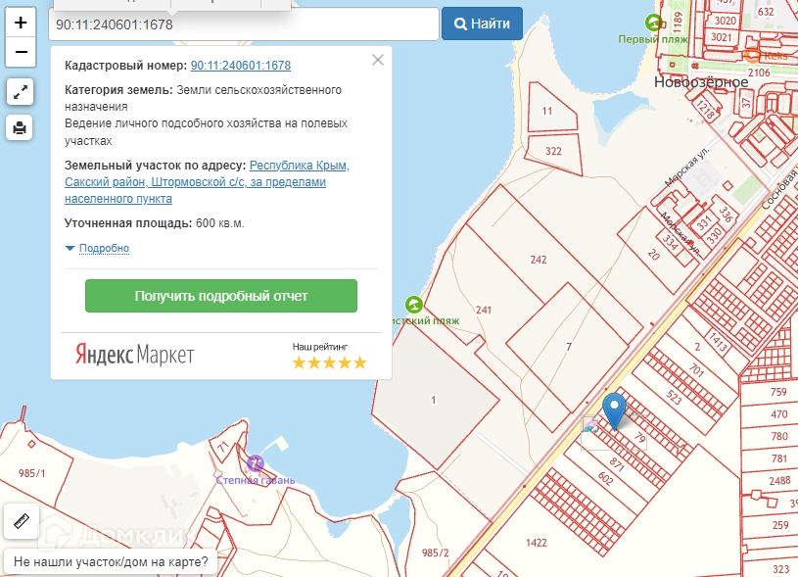The image size is (798, 577).
Task: Select the Первый пляж beach icon
Action: [653, 23]
